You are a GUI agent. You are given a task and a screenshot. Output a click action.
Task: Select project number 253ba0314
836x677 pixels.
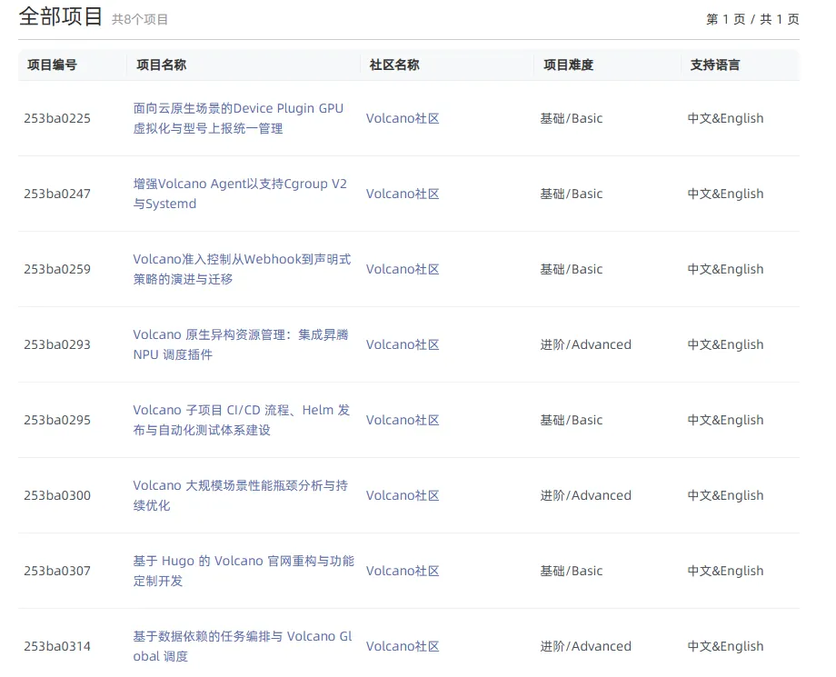tap(57, 646)
